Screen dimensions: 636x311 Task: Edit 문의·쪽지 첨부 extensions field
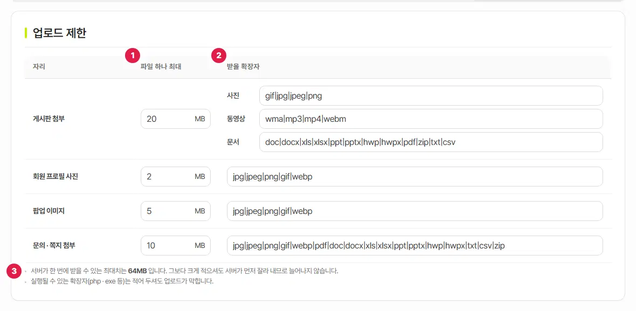point(415,245)
